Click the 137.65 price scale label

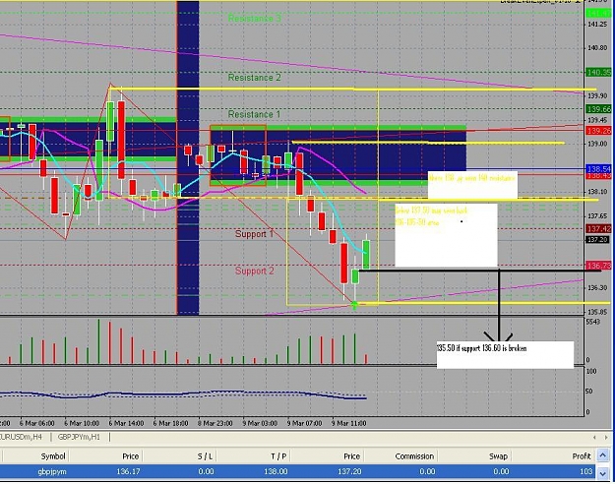[x=597, y=215]
